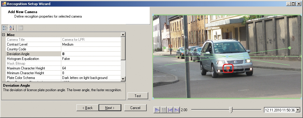303x118 pixels.
Task: Sort properties alphabetically with A-Z icon
Action: [12, 28]
